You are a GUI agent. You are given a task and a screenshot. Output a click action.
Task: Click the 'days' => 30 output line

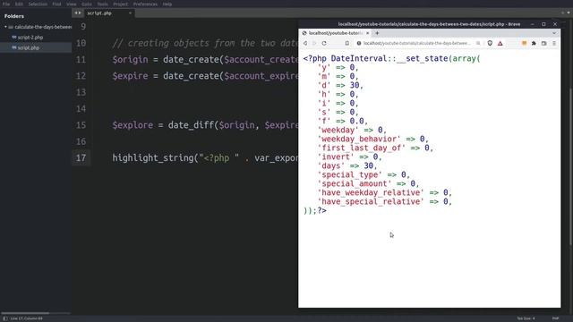(346, 165)
